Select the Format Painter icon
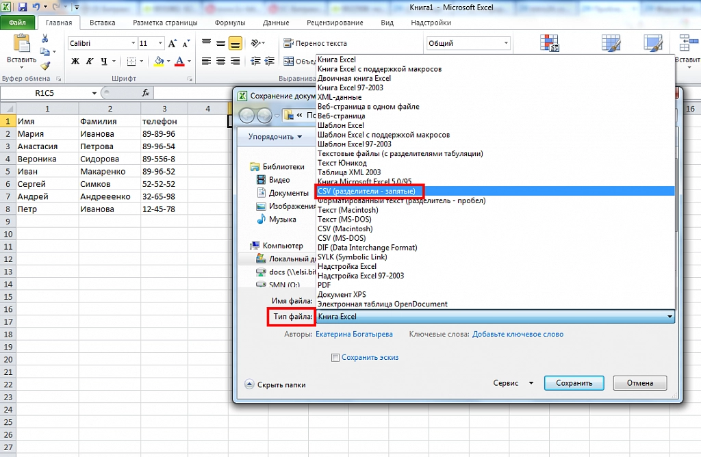The width and height of the screenshot is (701, 457). point(44,64)
